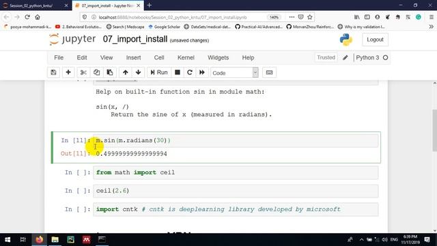Reload the current page
The height and width of the screenshot is (246, 437).
(27, 17)
